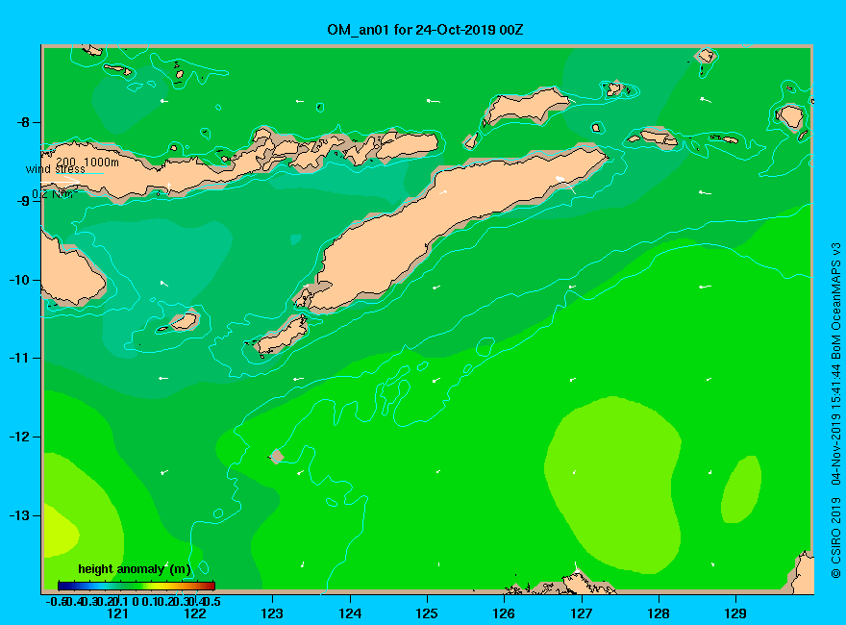Click latitude label -9

tap(23, 201)
